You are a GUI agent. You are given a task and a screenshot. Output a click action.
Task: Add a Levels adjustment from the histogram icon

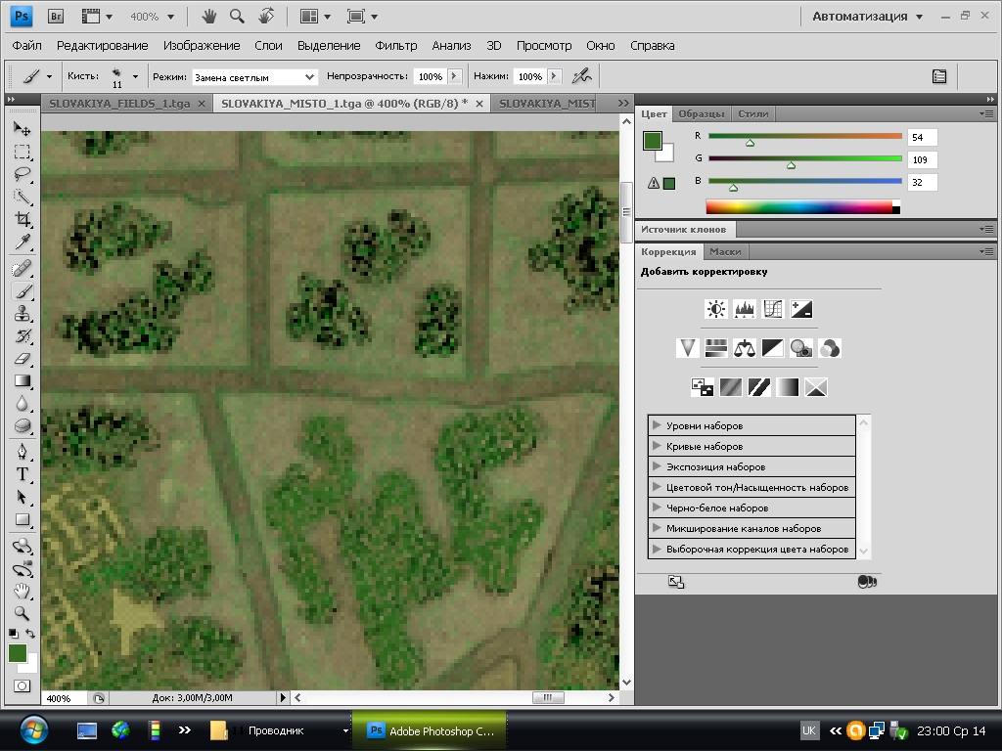pos(745,309)
